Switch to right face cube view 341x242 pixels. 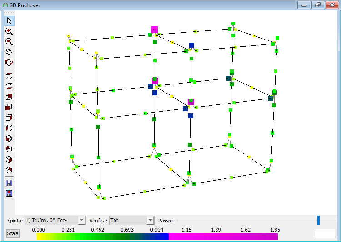(9, 118)
